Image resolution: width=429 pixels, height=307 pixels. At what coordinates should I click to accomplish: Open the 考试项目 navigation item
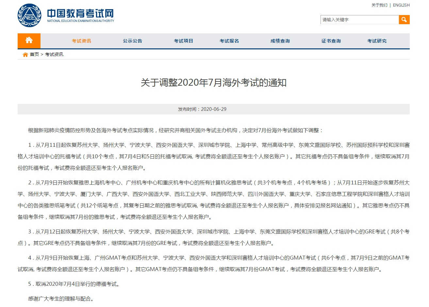pyautogui.click(x=183, y=41)
